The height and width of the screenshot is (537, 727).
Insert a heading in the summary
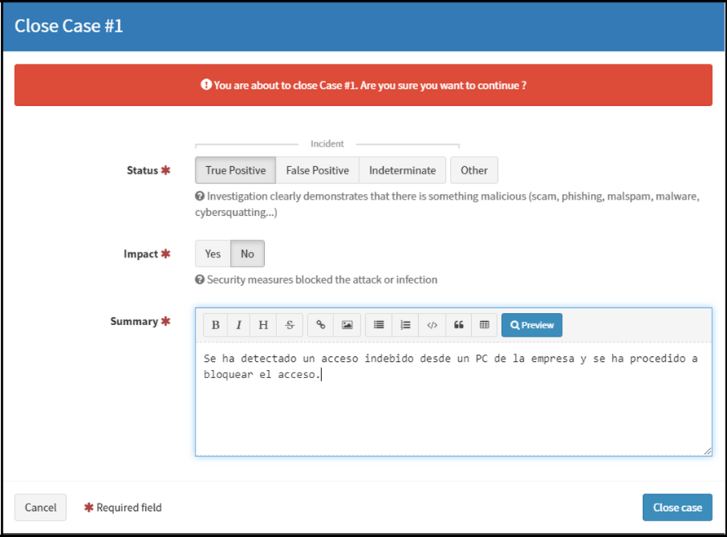click(263, 324)
